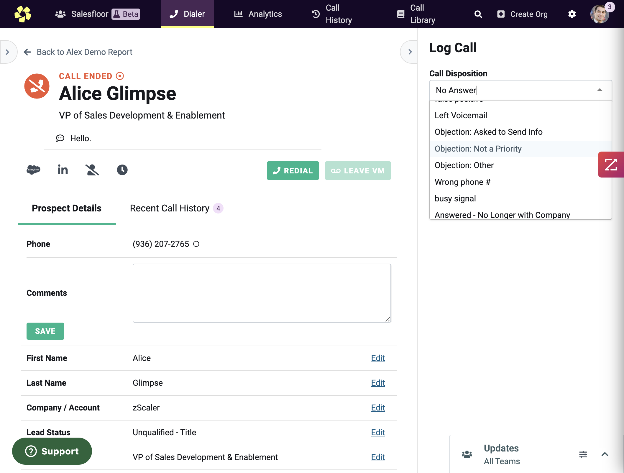This screenshot has height=473, width=624.
Task: Click the call ended recording indicator
Action: [x=120, y=76]
